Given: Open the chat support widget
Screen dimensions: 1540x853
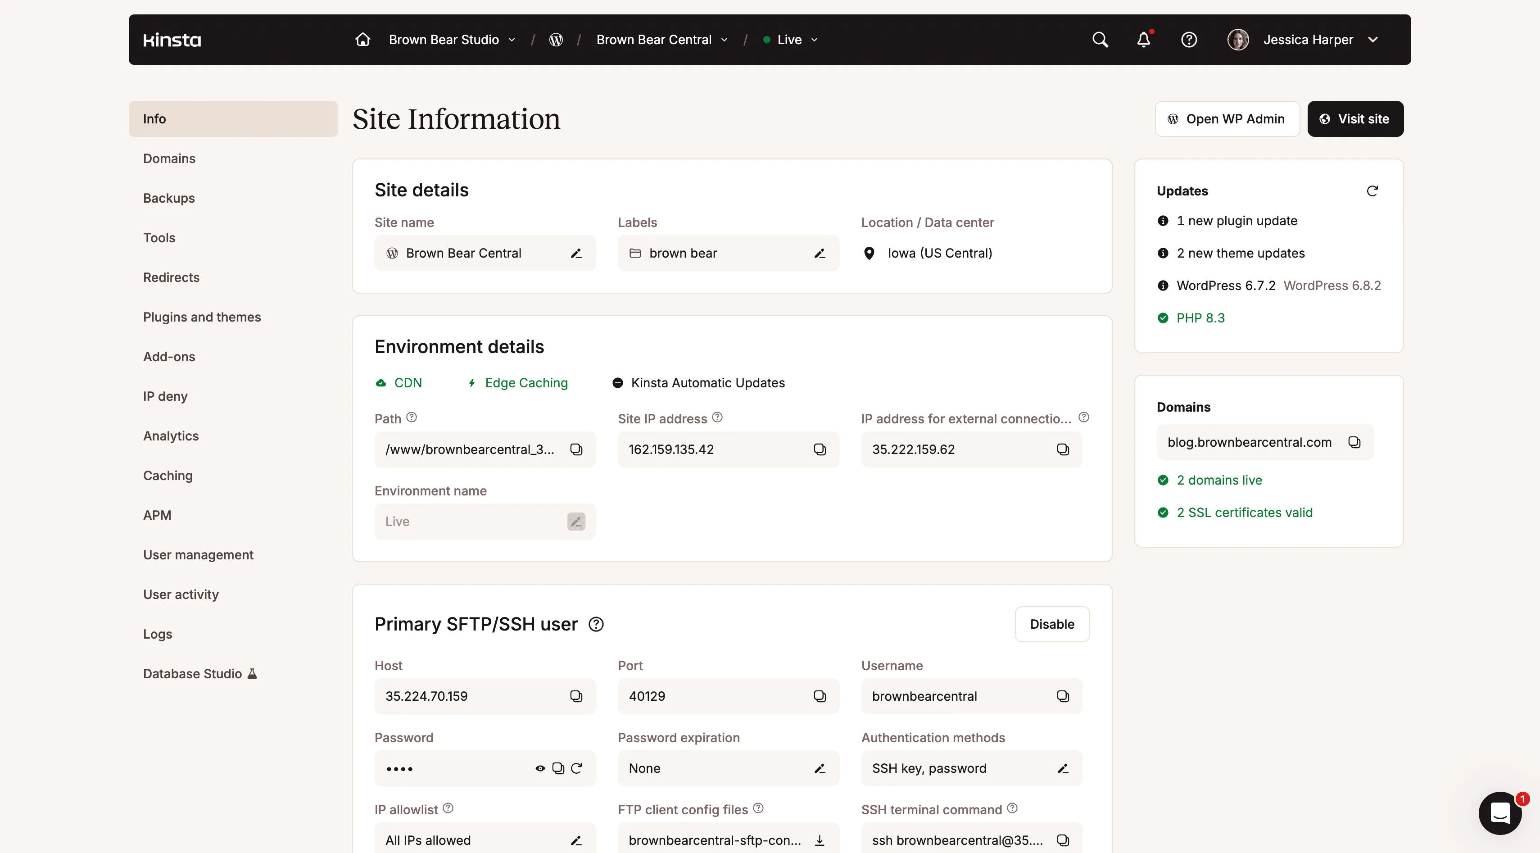Looking at the screenshot, I should click(x=1499, y=812).
